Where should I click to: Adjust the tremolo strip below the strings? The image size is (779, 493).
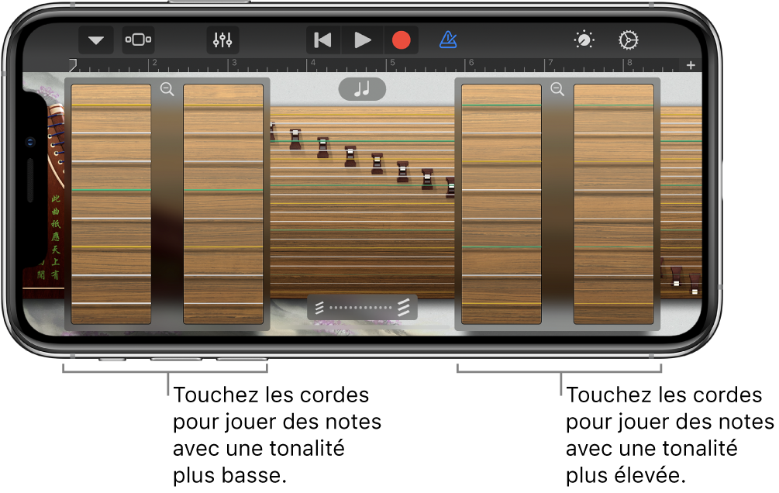point(362,307)
